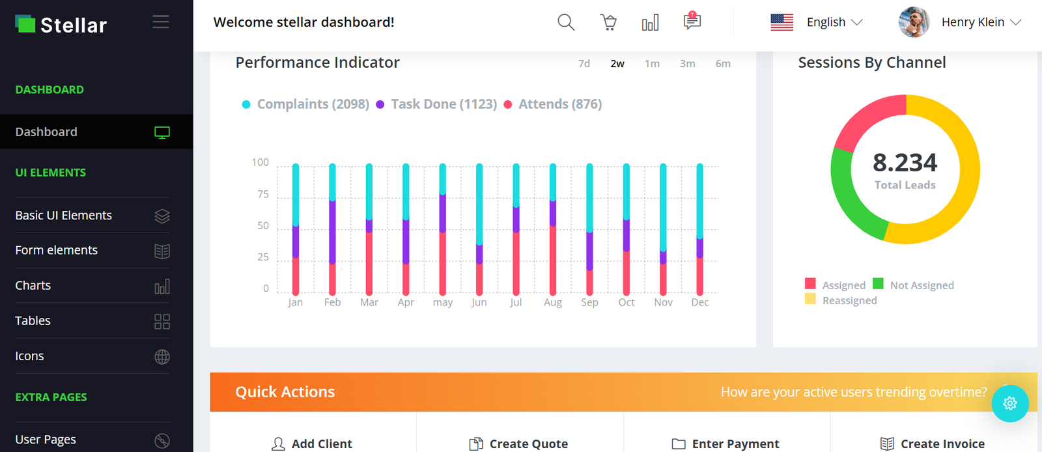Click the US flag icon

[781, 22]
